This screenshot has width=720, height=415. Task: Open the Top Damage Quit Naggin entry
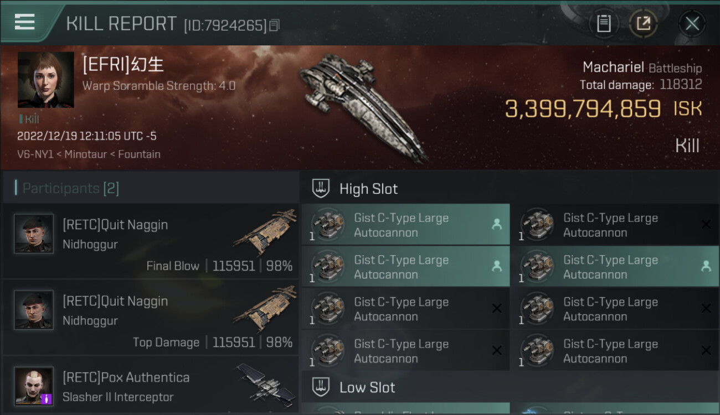(151, 317)
